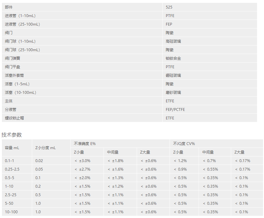Click the 10-100 capacity cell
The image size is (264, 218).
click(11, 212)
